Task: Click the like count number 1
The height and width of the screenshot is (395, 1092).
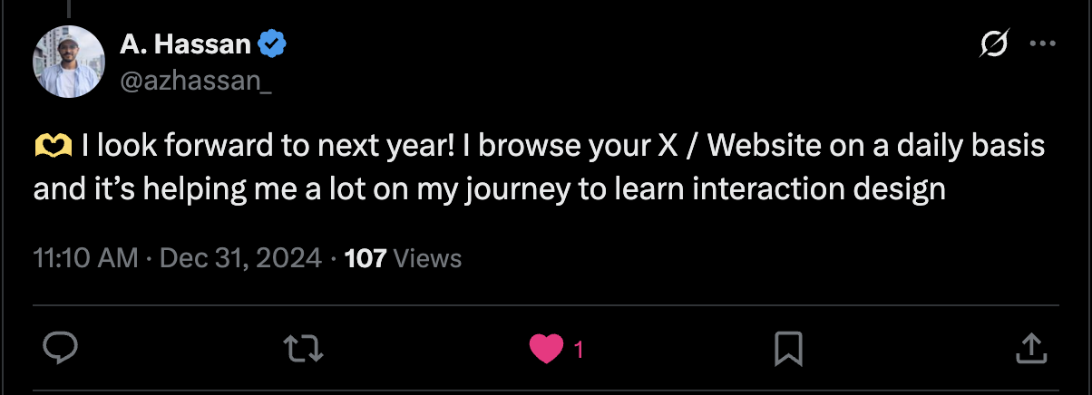Action: click(x=579, y=350)
